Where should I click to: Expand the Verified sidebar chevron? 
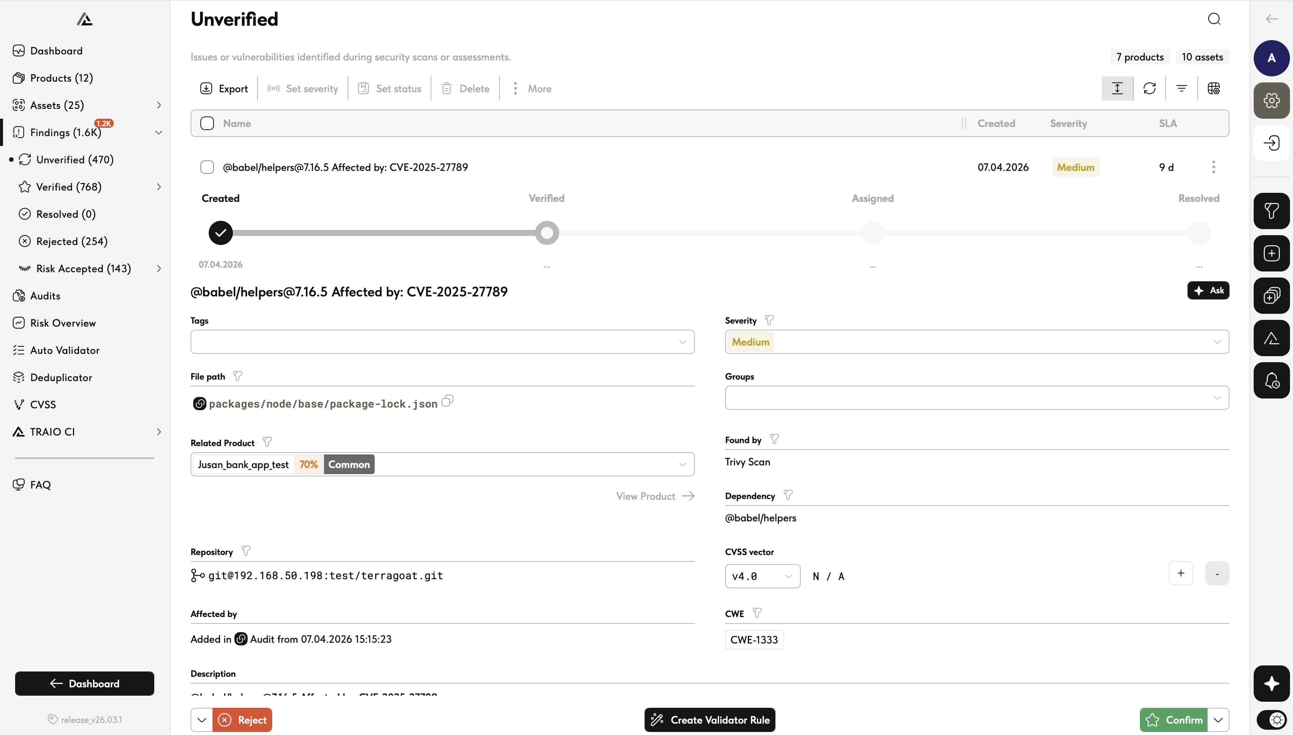click(x=159, y=187)
